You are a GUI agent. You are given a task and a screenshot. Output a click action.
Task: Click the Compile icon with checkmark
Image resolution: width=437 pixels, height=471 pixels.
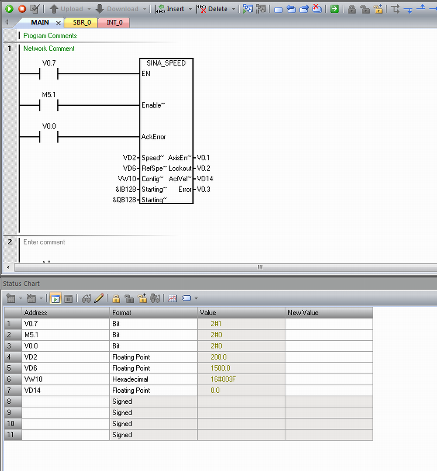coord(35,9)
